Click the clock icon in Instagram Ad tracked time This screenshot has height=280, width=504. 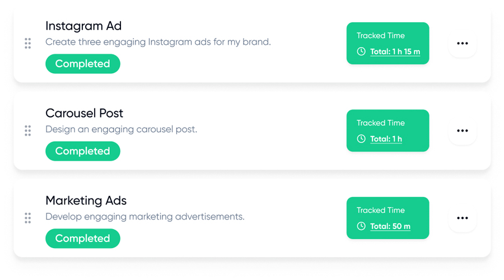361,52
